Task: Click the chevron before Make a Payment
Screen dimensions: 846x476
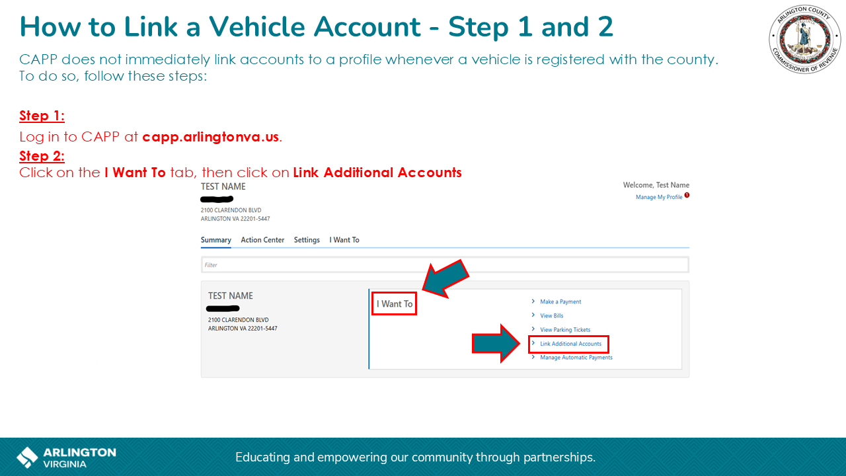Action: tap(533, 301)
